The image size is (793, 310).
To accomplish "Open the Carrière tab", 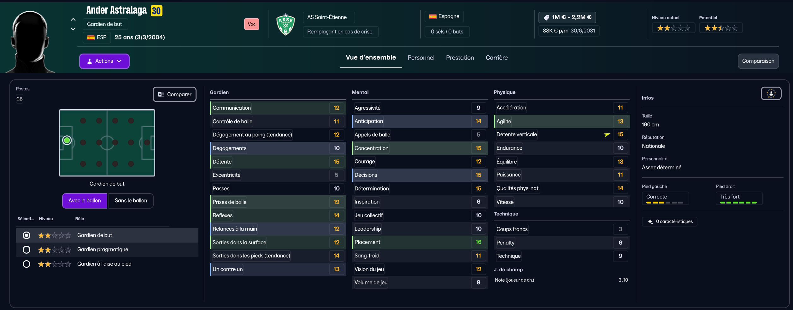I will pyautogui.click(x=496, y=58).
